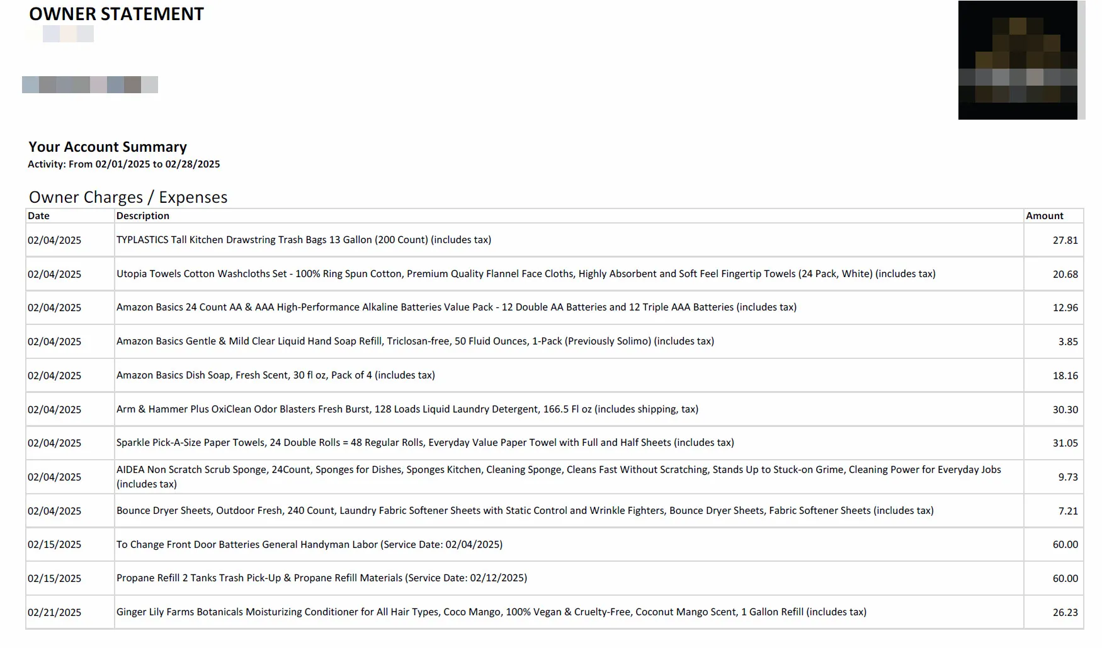
Task: Click the Propane Refill 2 Tanks description
Action: click(x=321, y=578)
